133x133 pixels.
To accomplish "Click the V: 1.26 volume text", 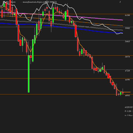I will pos(128,111).
